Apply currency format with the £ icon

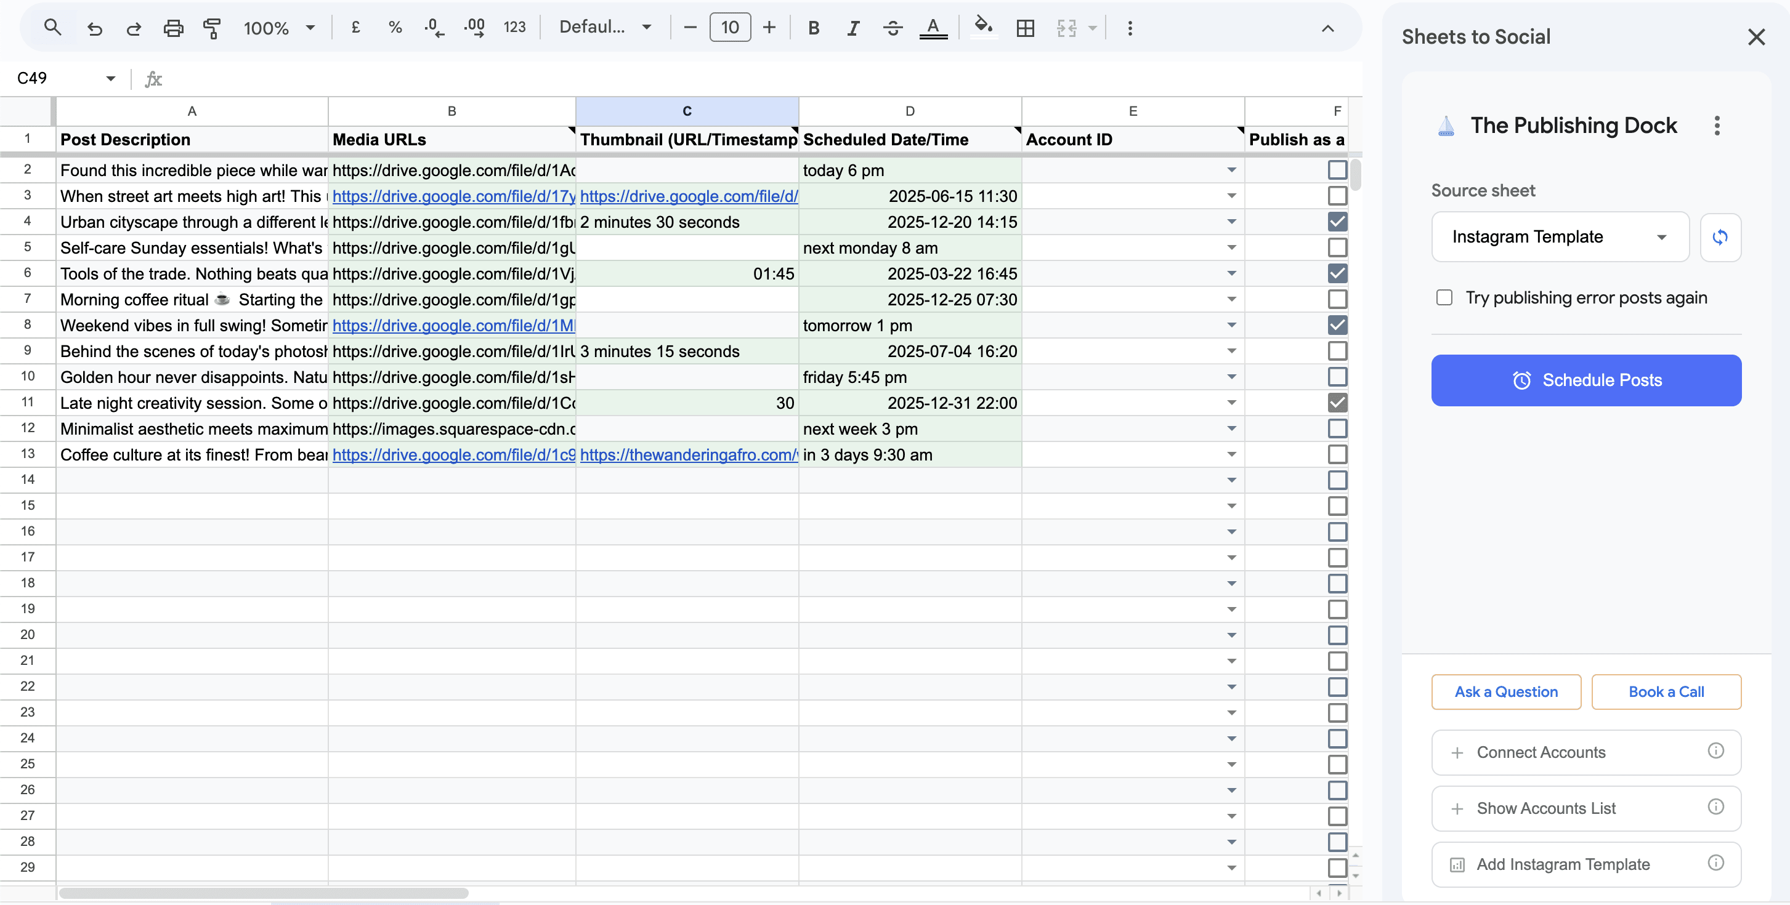[356, 28]
